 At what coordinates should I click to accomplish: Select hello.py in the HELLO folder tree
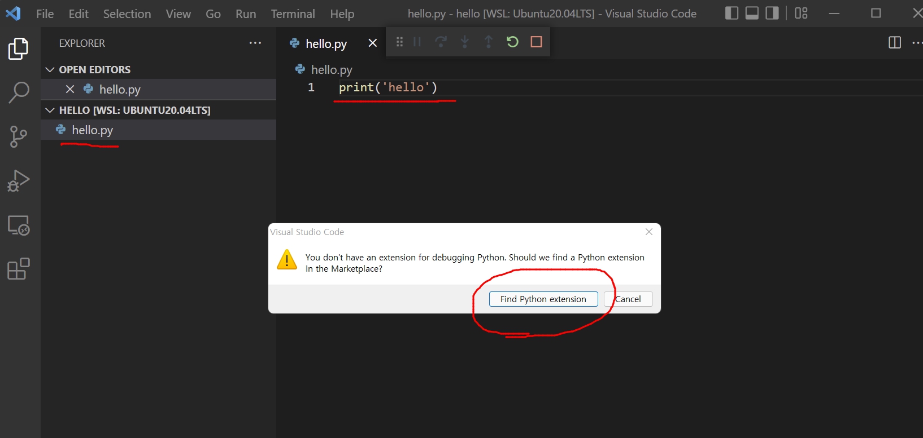click(158, 130)
